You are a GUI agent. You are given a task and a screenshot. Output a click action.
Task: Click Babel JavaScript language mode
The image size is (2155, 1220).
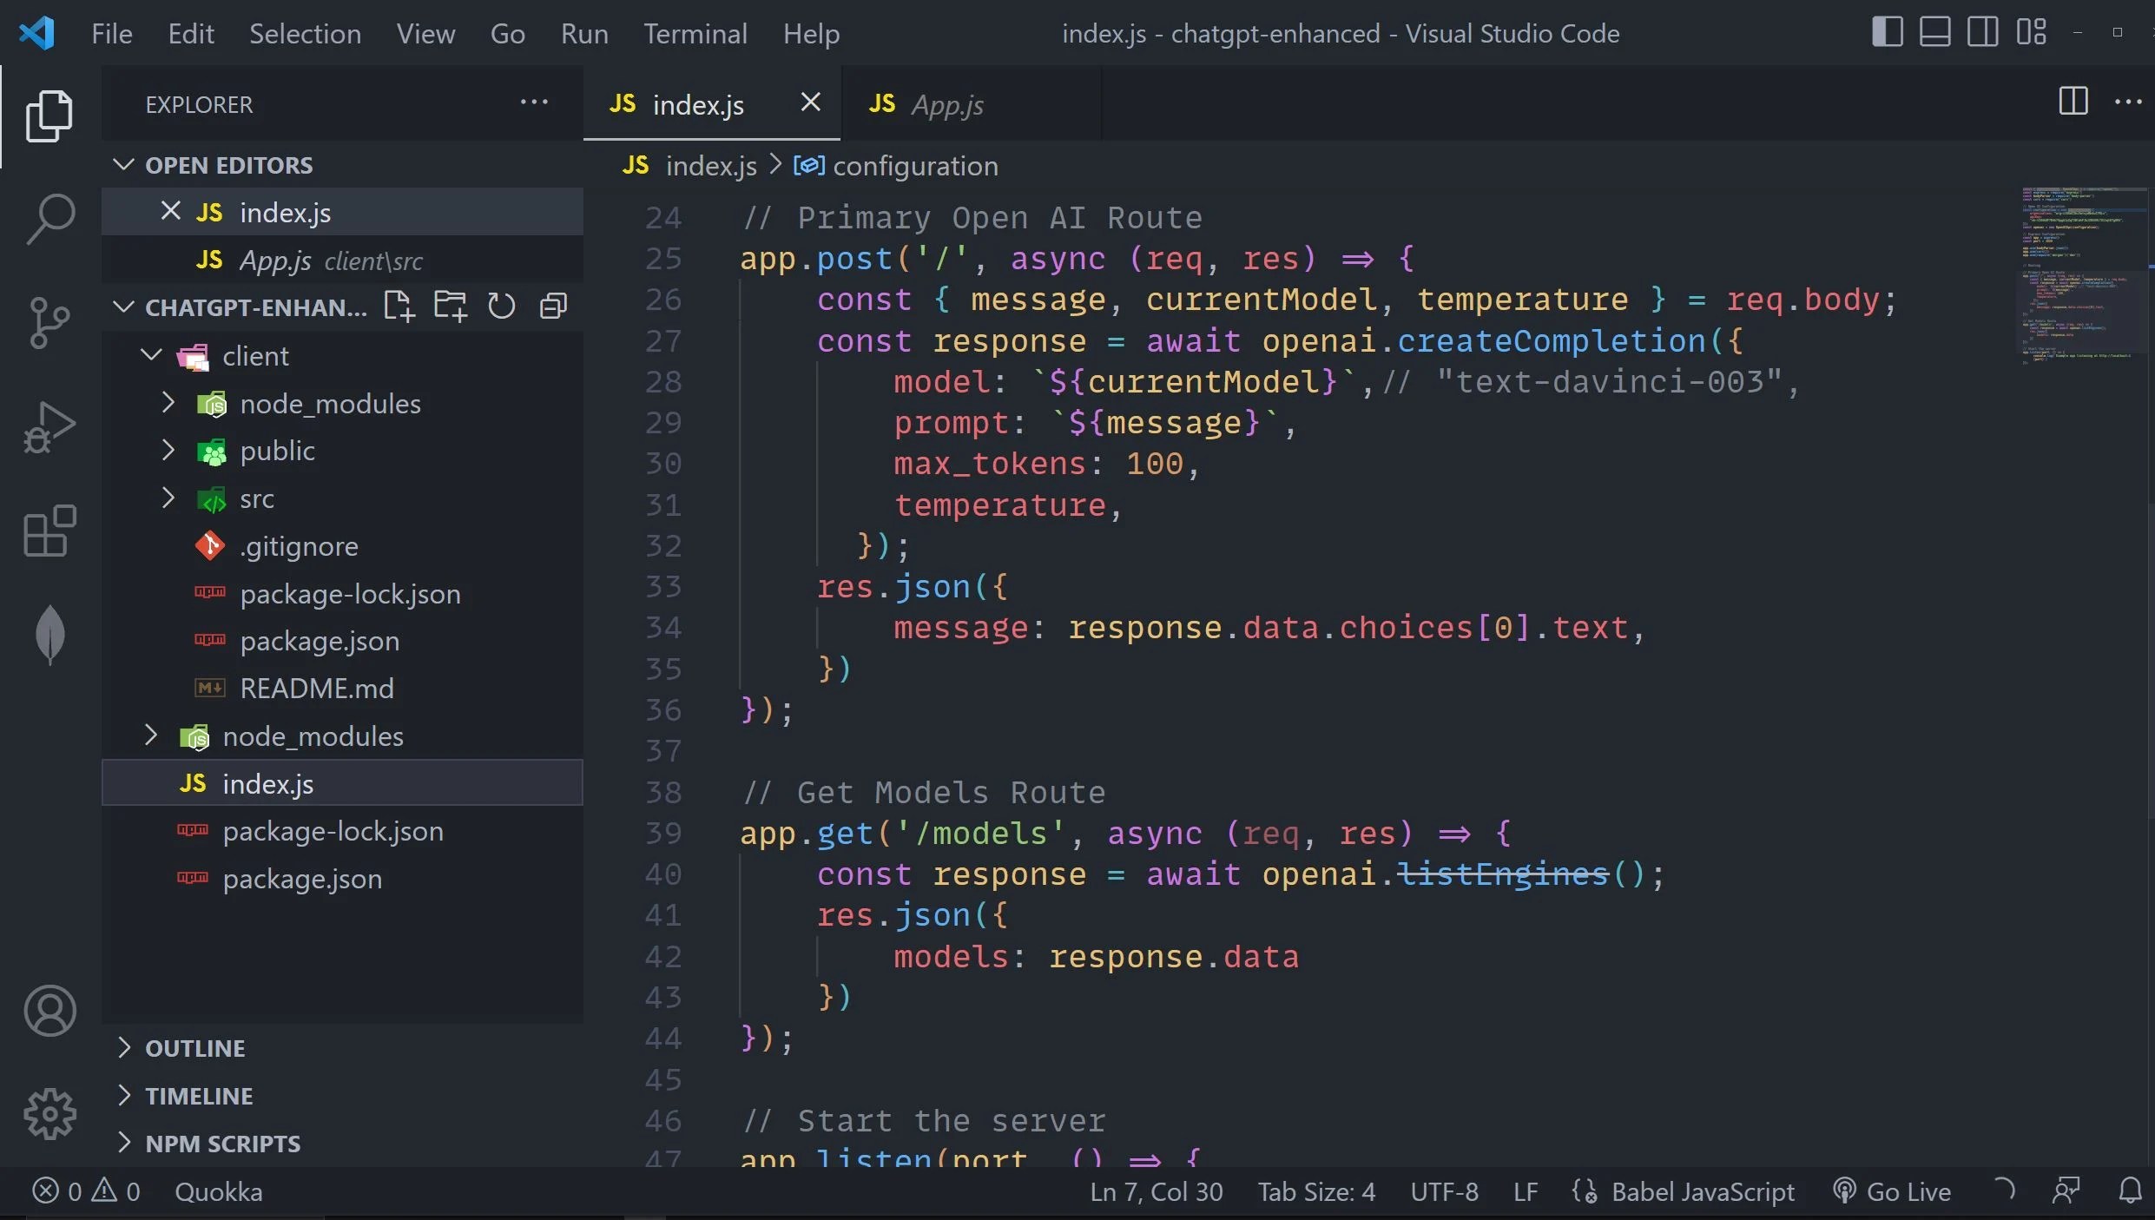tap(1702, 1191)
